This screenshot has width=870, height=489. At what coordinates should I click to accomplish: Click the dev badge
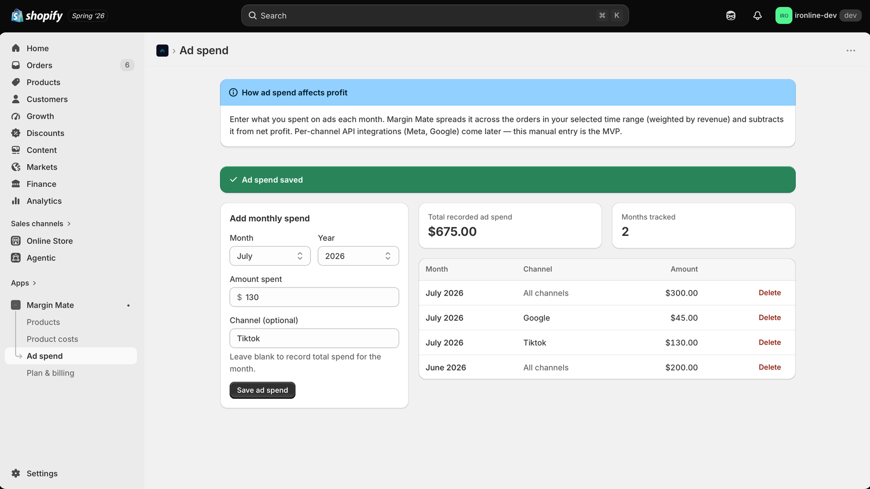[850, 16]
